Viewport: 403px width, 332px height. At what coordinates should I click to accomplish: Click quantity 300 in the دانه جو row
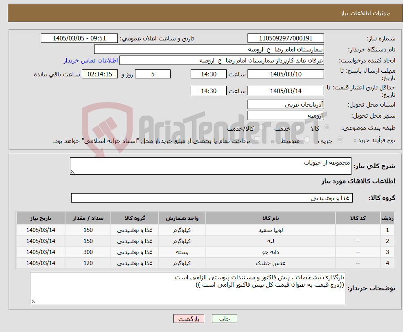click(x=88, y=252)
